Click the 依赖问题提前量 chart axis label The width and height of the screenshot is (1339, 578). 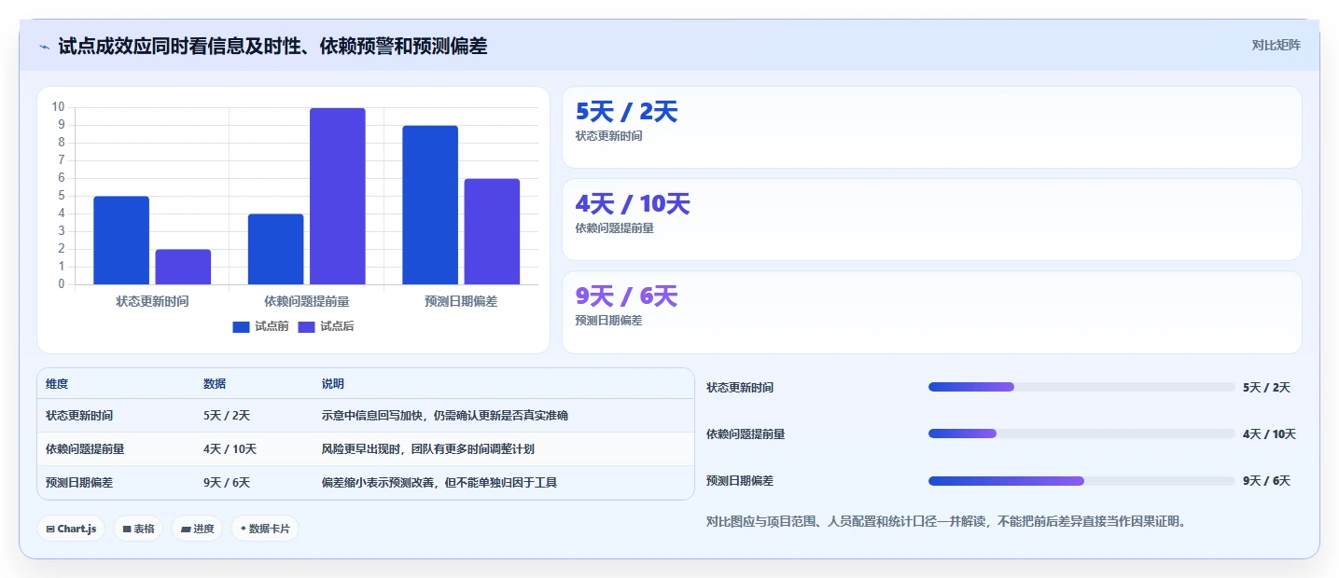tap(307, 301)
